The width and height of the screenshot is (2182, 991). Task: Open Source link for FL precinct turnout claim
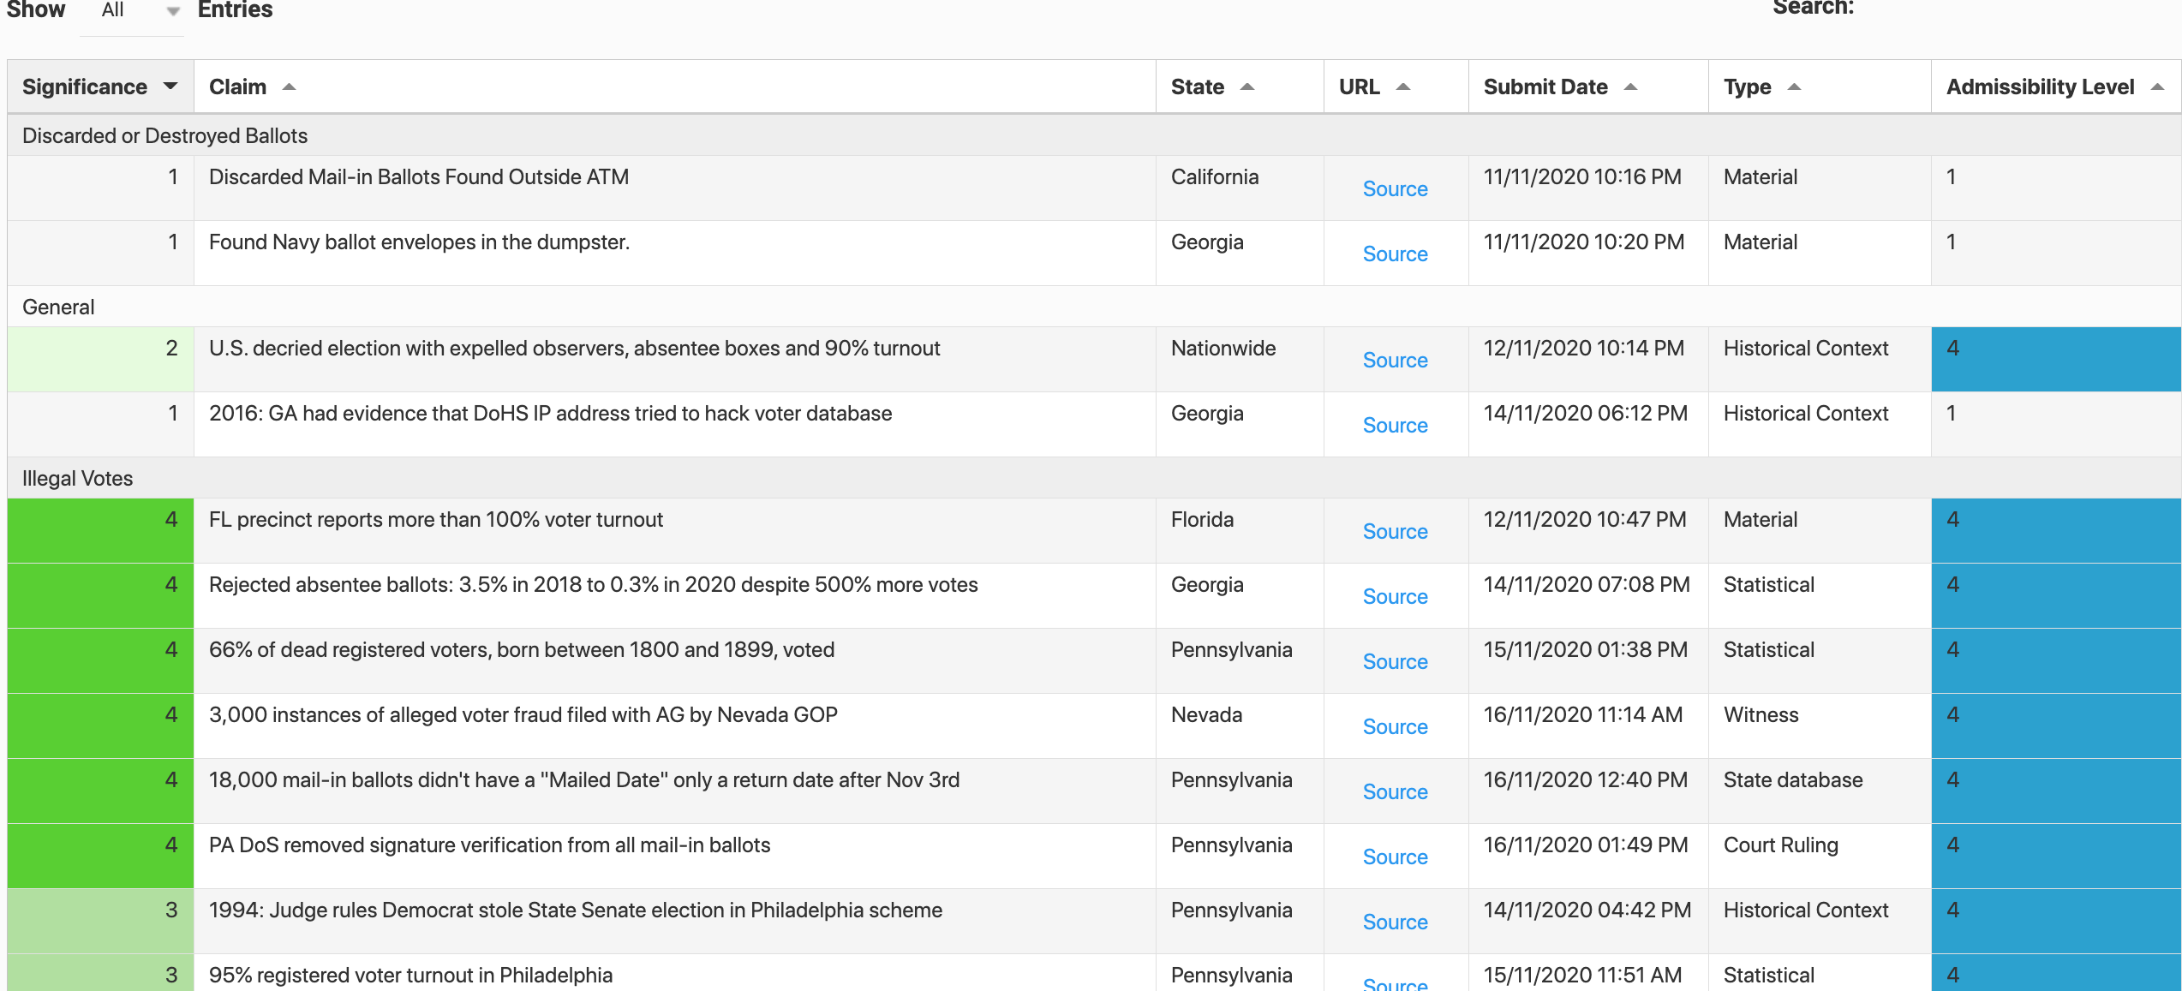point(1395,532)
